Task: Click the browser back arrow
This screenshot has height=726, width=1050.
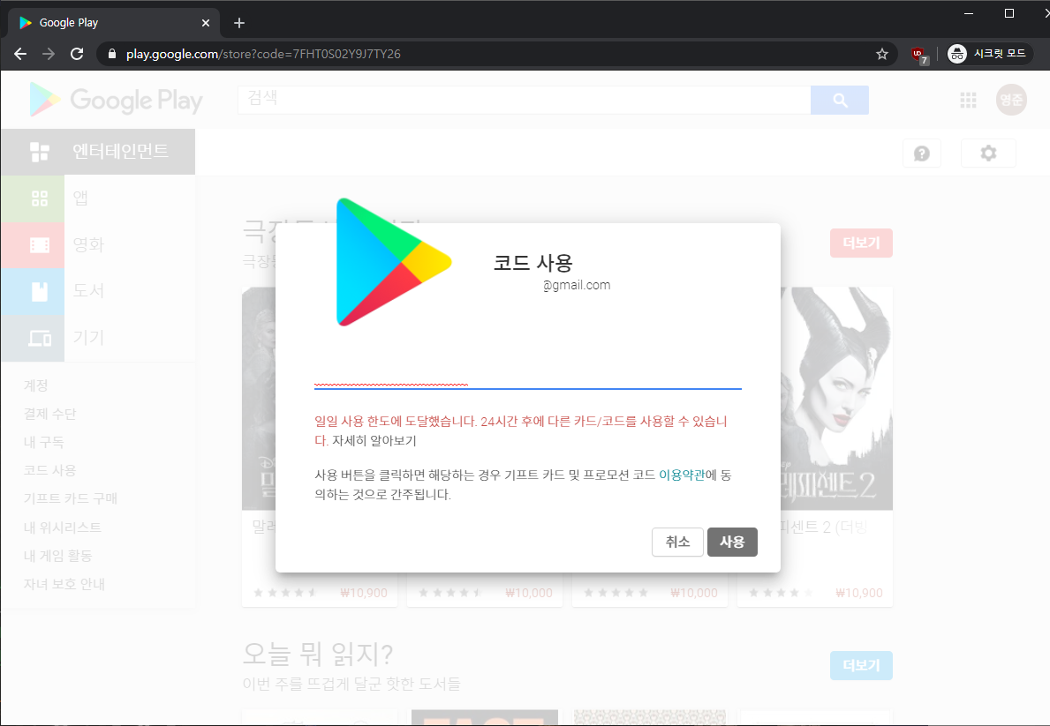Action: click(20, 54)
